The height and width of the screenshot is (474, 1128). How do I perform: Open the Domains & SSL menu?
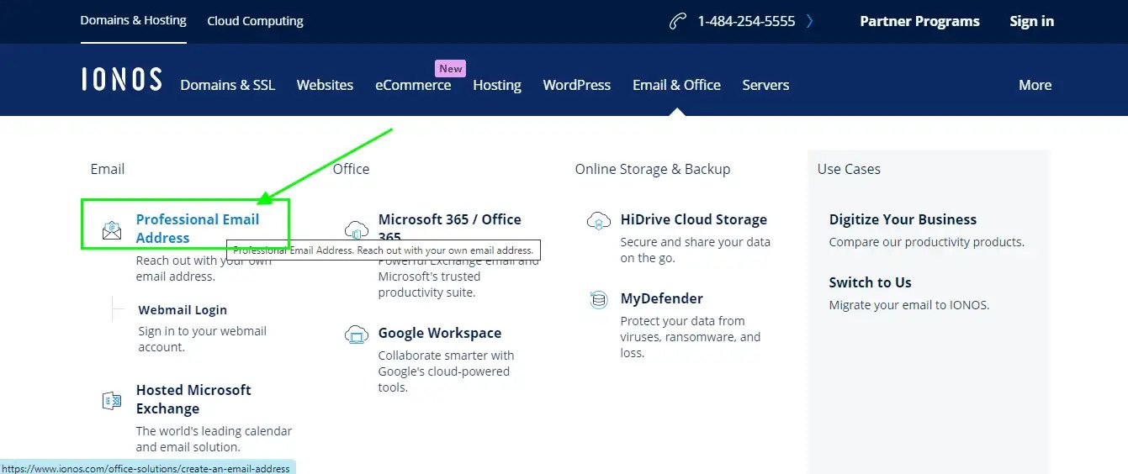(228, 85)
